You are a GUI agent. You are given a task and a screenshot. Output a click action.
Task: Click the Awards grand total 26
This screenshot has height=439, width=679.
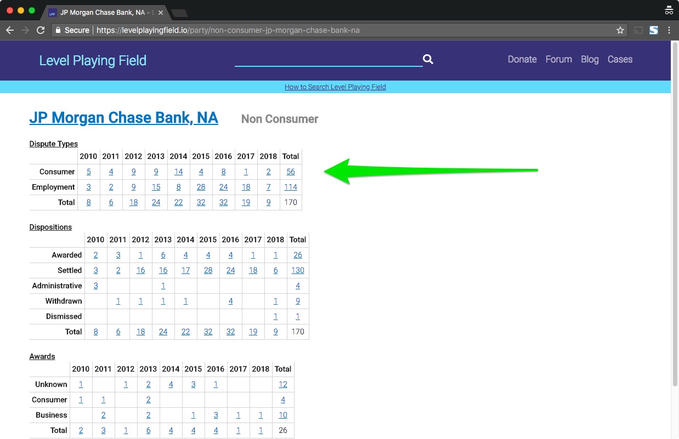point(283,430)
